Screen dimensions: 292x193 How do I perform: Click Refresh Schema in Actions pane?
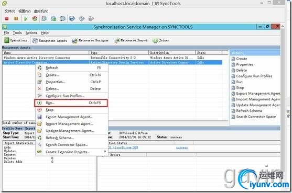click(249, 111)
